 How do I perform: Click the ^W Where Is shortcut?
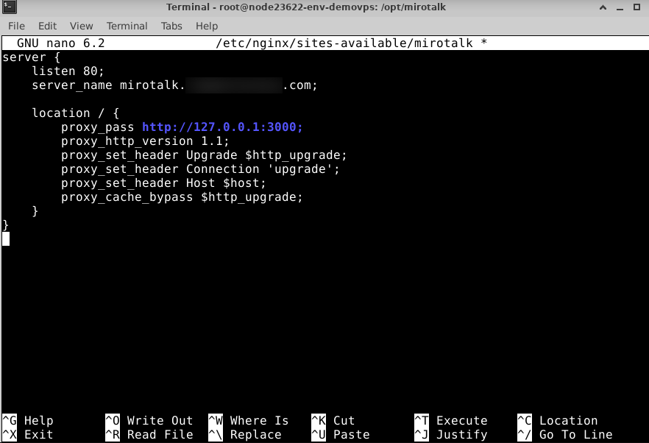pyautogui.click(x=249, y=421)
